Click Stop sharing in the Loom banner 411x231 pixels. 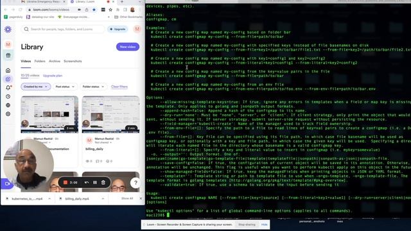(247, 225)
